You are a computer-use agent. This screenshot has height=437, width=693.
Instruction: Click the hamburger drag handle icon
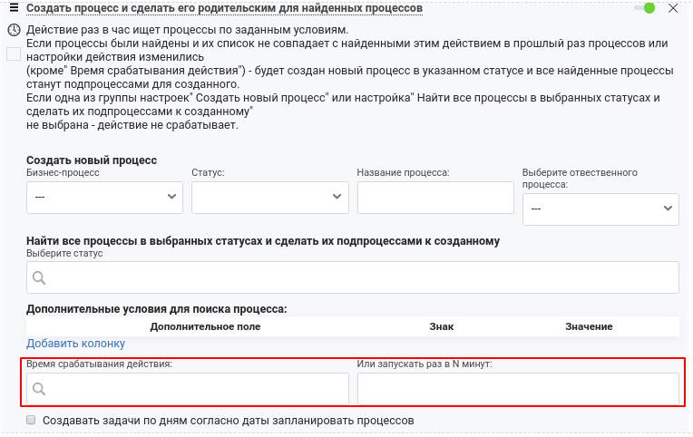tap(14, 8)
